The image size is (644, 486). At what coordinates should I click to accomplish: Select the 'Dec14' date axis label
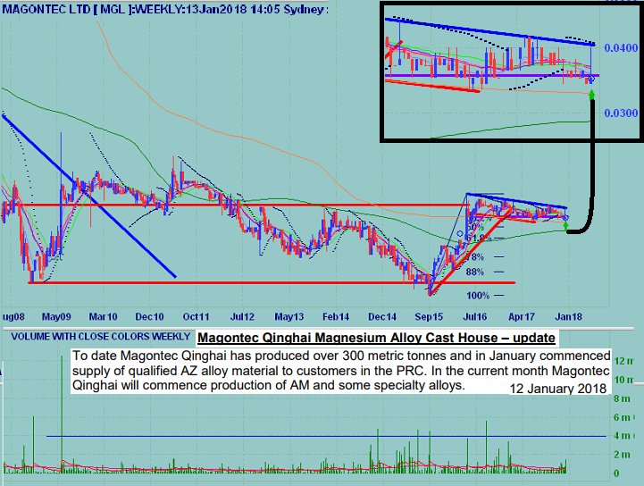pyautogui.click(x=382, y=317)
